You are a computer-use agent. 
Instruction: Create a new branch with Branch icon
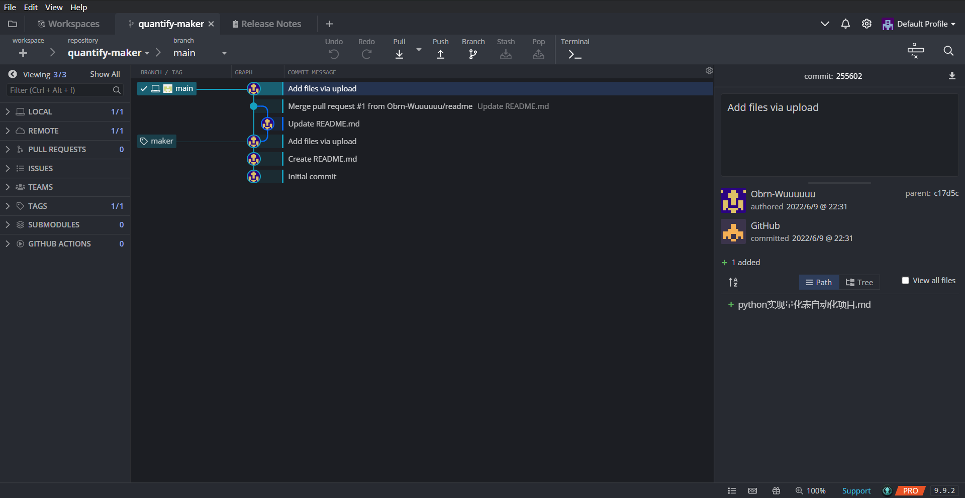[x=473, y=54]
